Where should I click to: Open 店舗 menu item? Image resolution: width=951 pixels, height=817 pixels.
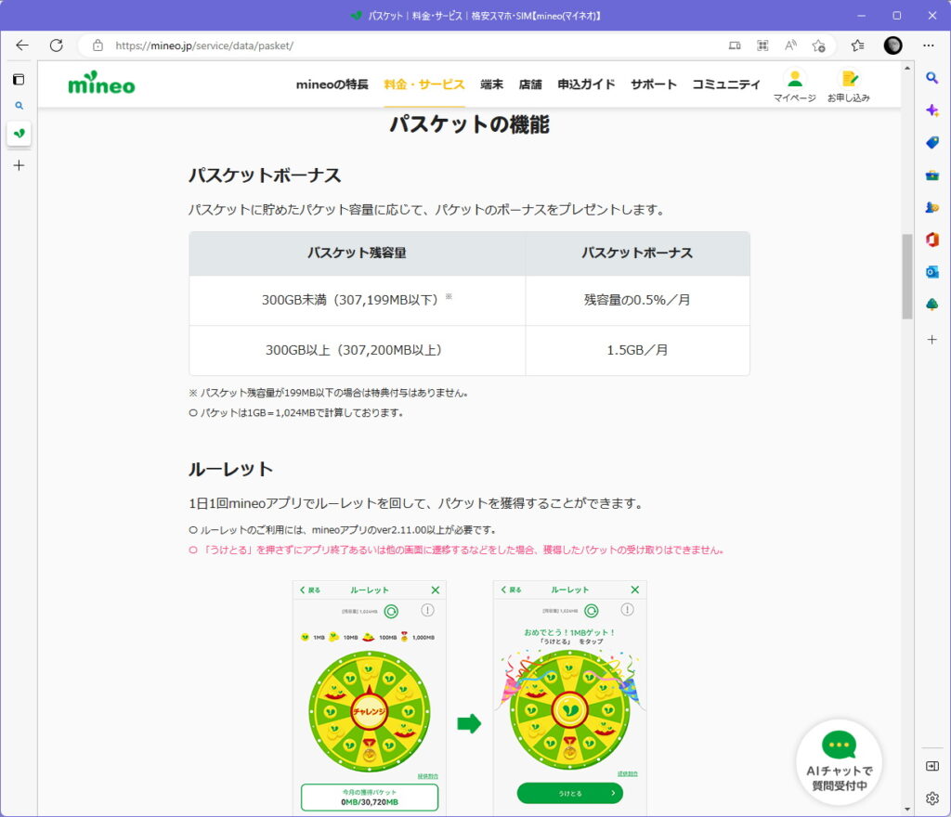pos(530,84)
